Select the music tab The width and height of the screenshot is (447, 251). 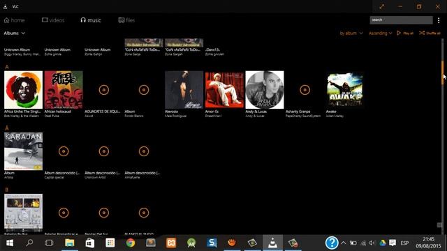tap(91, 20)
